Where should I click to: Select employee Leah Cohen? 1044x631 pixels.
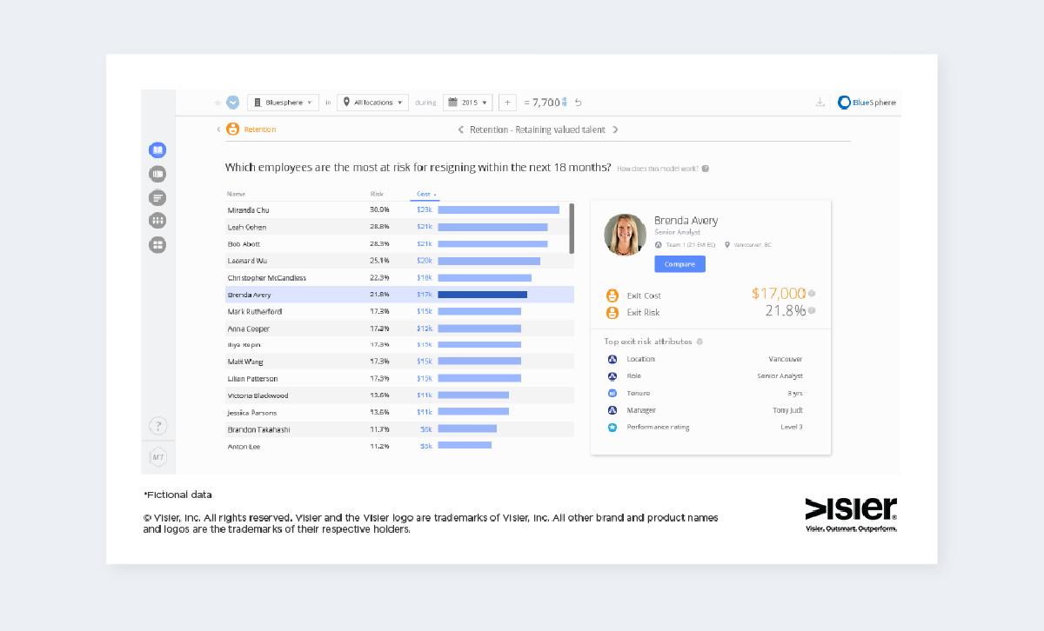click(247, 227)
